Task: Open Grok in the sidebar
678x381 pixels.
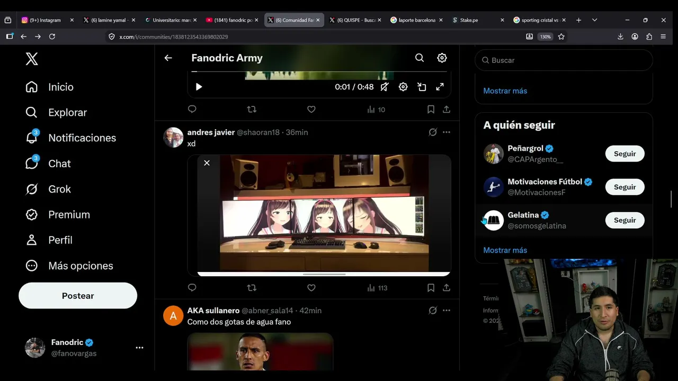Action: pyautogui.click(x=48, y=189)
